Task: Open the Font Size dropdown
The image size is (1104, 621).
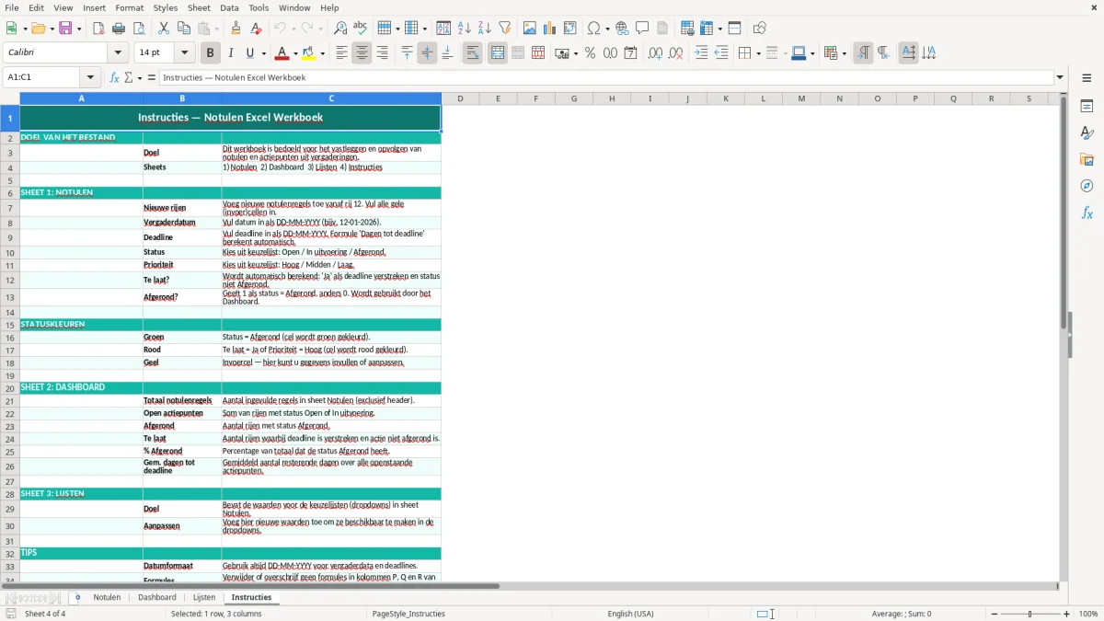Action: [184, 53]
